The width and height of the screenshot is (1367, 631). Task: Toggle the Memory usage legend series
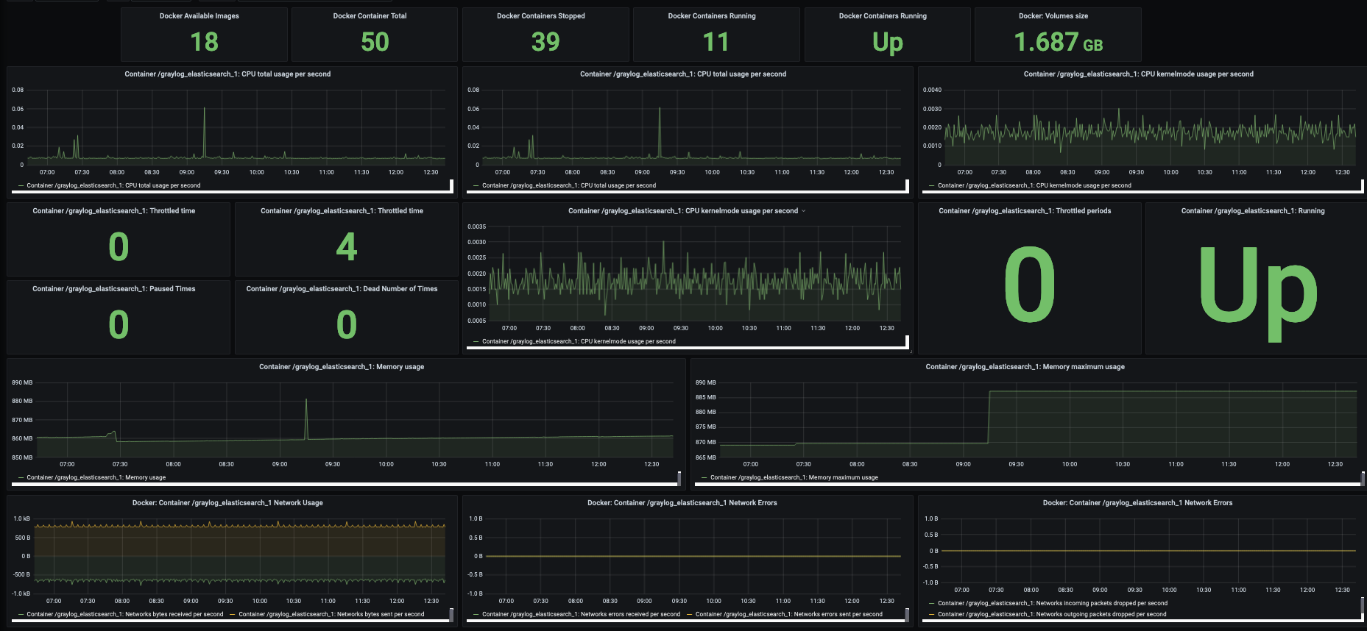[96, 477]
